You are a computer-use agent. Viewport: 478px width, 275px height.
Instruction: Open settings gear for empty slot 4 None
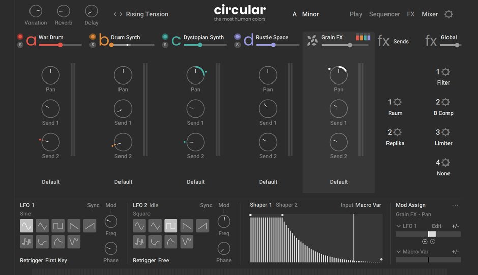pyautogui.click(x=445, y=162)
